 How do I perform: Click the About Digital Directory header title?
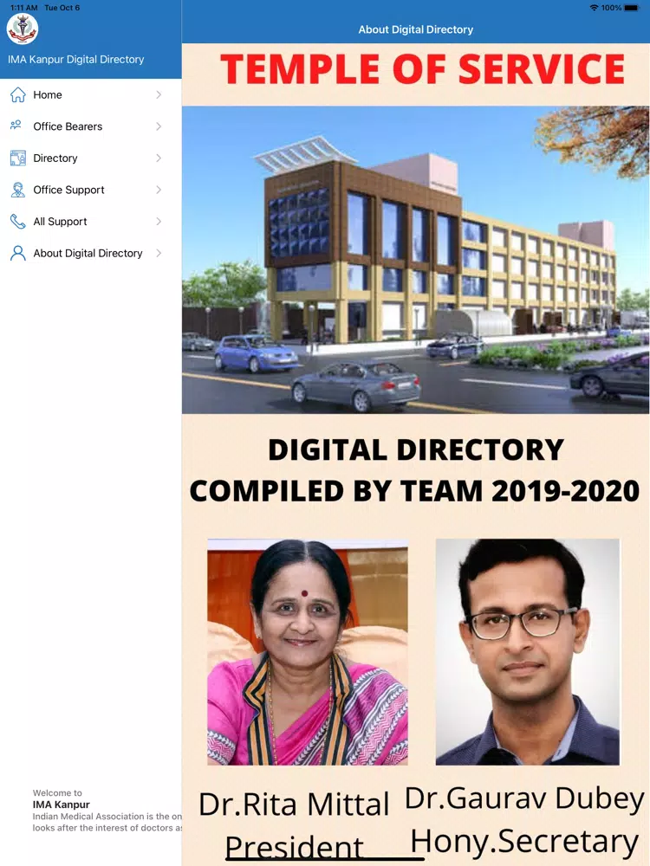[416, 29]
